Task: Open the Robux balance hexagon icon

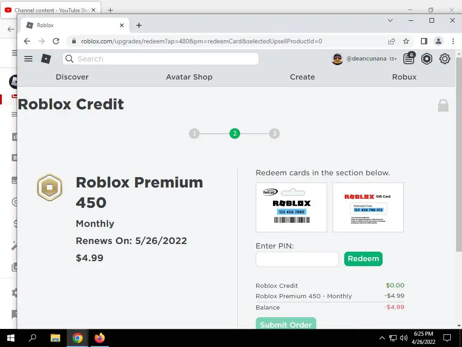Action: click(x=427, y=59)
